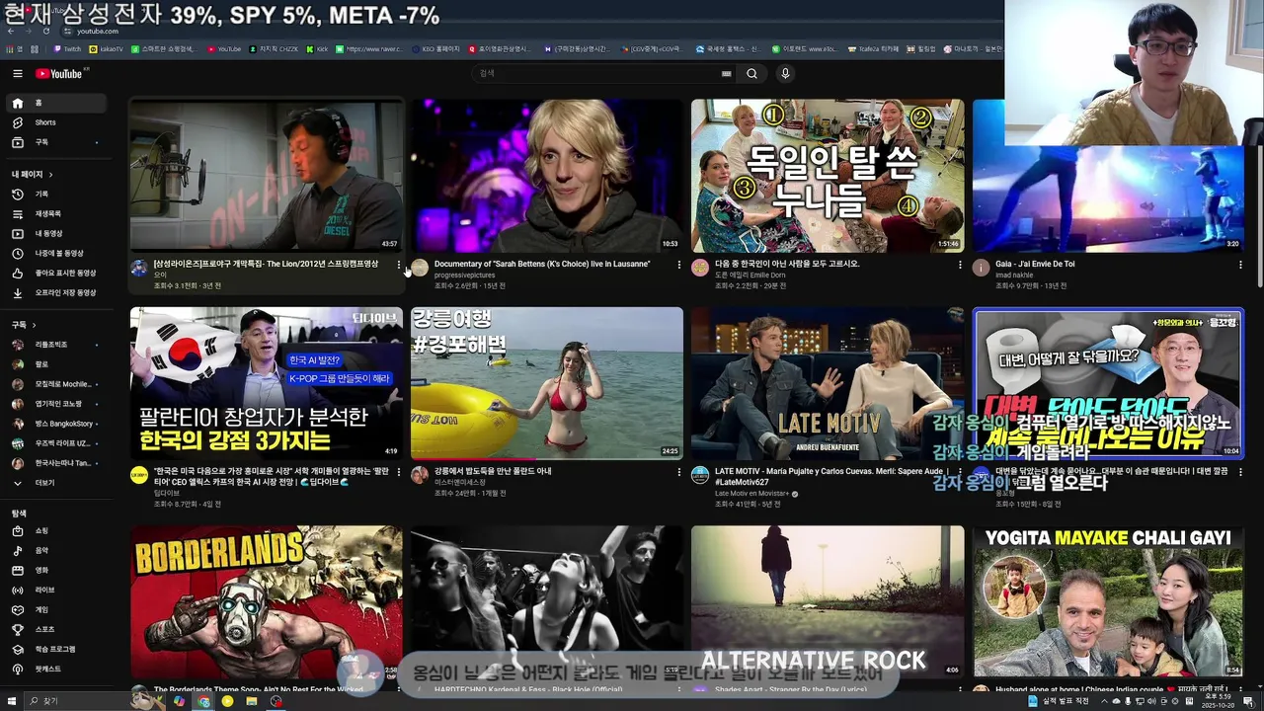Open options menu for LATE MOTIV video
Screen dimensions: 1264x711
(x=960, y=473)
